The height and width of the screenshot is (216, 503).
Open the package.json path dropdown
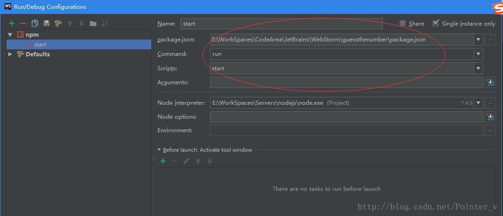478,40
